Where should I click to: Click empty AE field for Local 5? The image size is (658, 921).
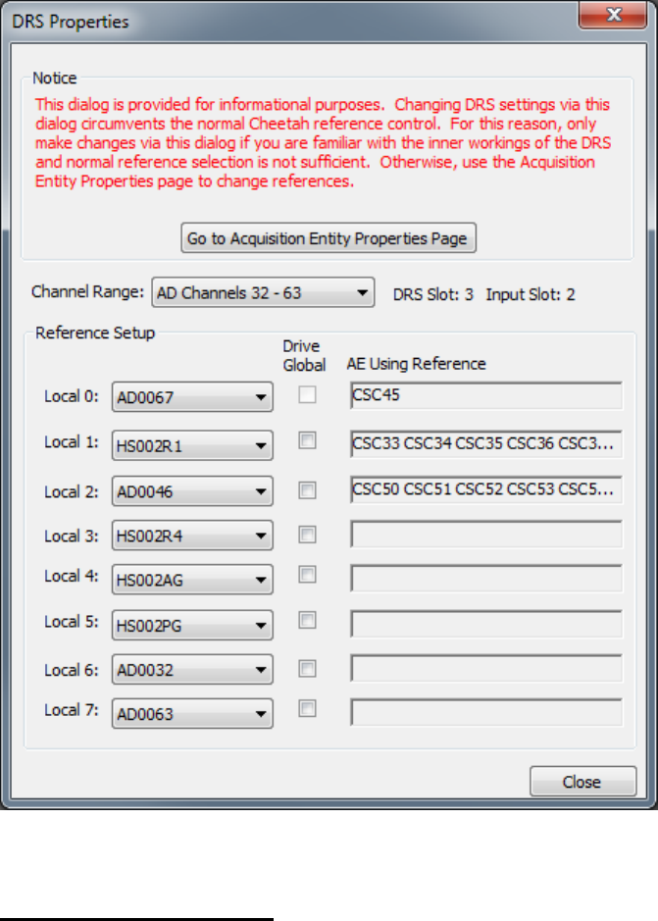click(486, 624)
